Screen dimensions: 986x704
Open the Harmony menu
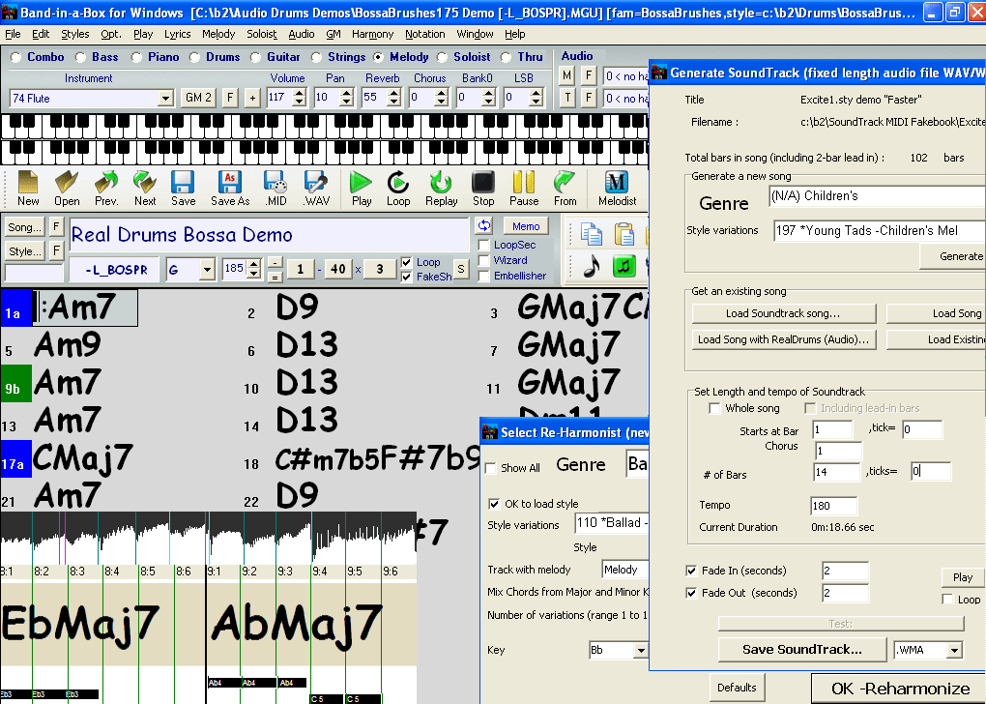coord(372,34)
